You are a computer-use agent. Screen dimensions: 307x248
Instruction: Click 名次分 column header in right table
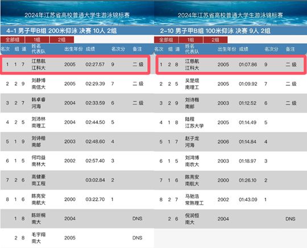271,49
